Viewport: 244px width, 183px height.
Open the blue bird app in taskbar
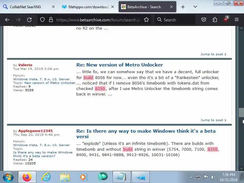[x=141, y=177]
